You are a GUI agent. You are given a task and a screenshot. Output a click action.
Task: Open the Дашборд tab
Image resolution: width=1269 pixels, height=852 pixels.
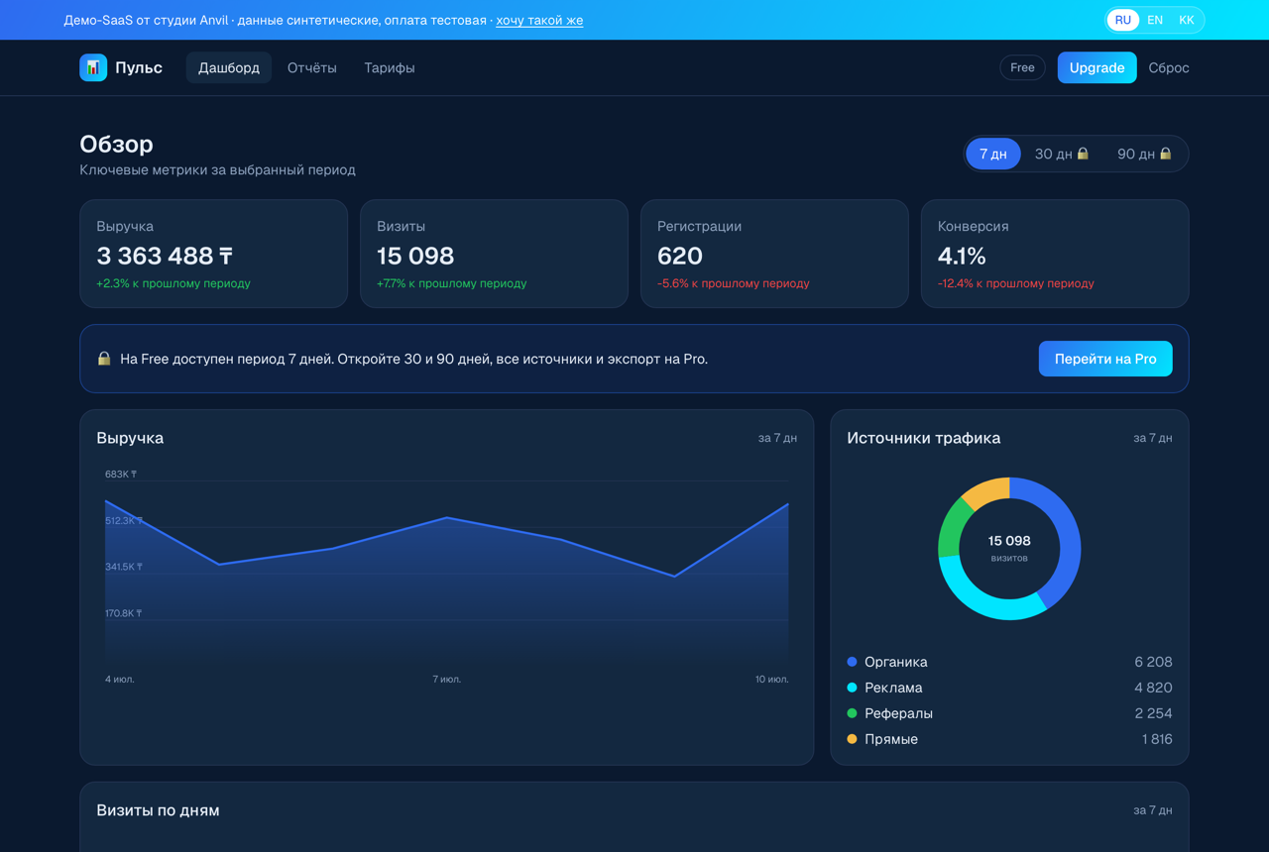tap(229, 67)
